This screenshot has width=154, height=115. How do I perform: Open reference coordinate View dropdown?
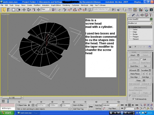click(x=46, y=9)
